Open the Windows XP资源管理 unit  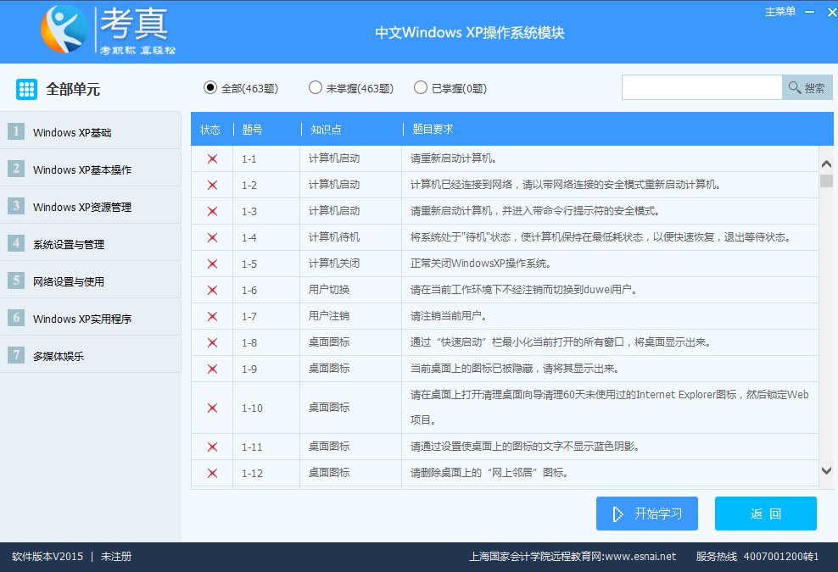[82, 207]
